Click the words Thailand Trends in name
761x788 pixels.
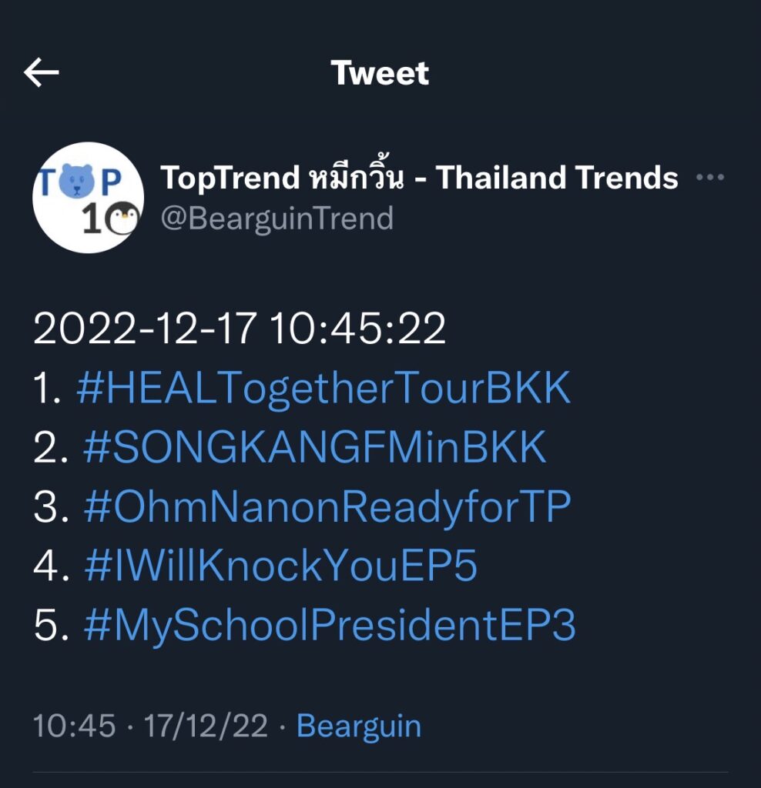click(557, 179)
